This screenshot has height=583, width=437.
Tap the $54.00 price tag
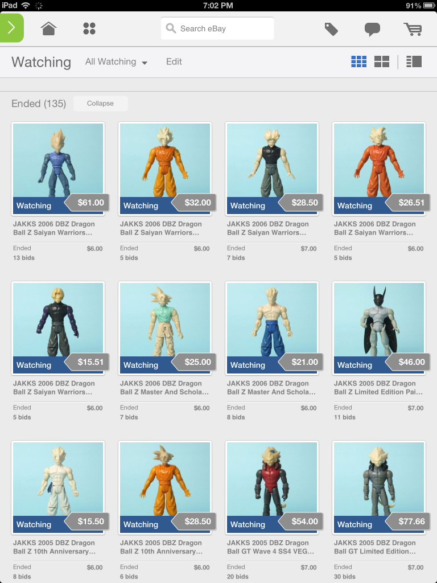pyautogui.click(x=301, y=522)
